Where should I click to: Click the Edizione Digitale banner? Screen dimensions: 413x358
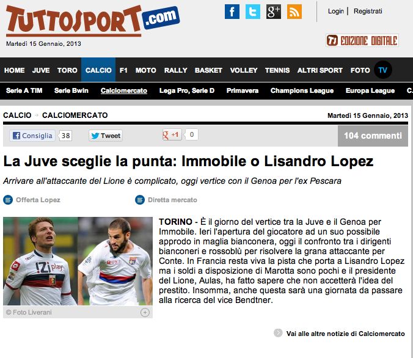[362, 40]
